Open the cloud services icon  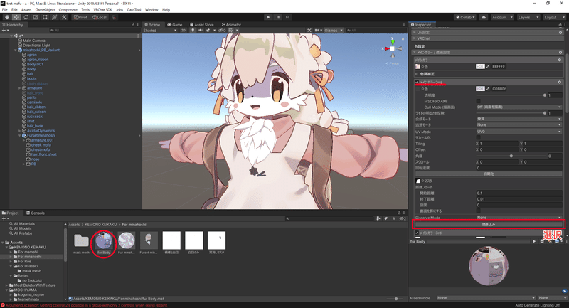click(484, 17)
